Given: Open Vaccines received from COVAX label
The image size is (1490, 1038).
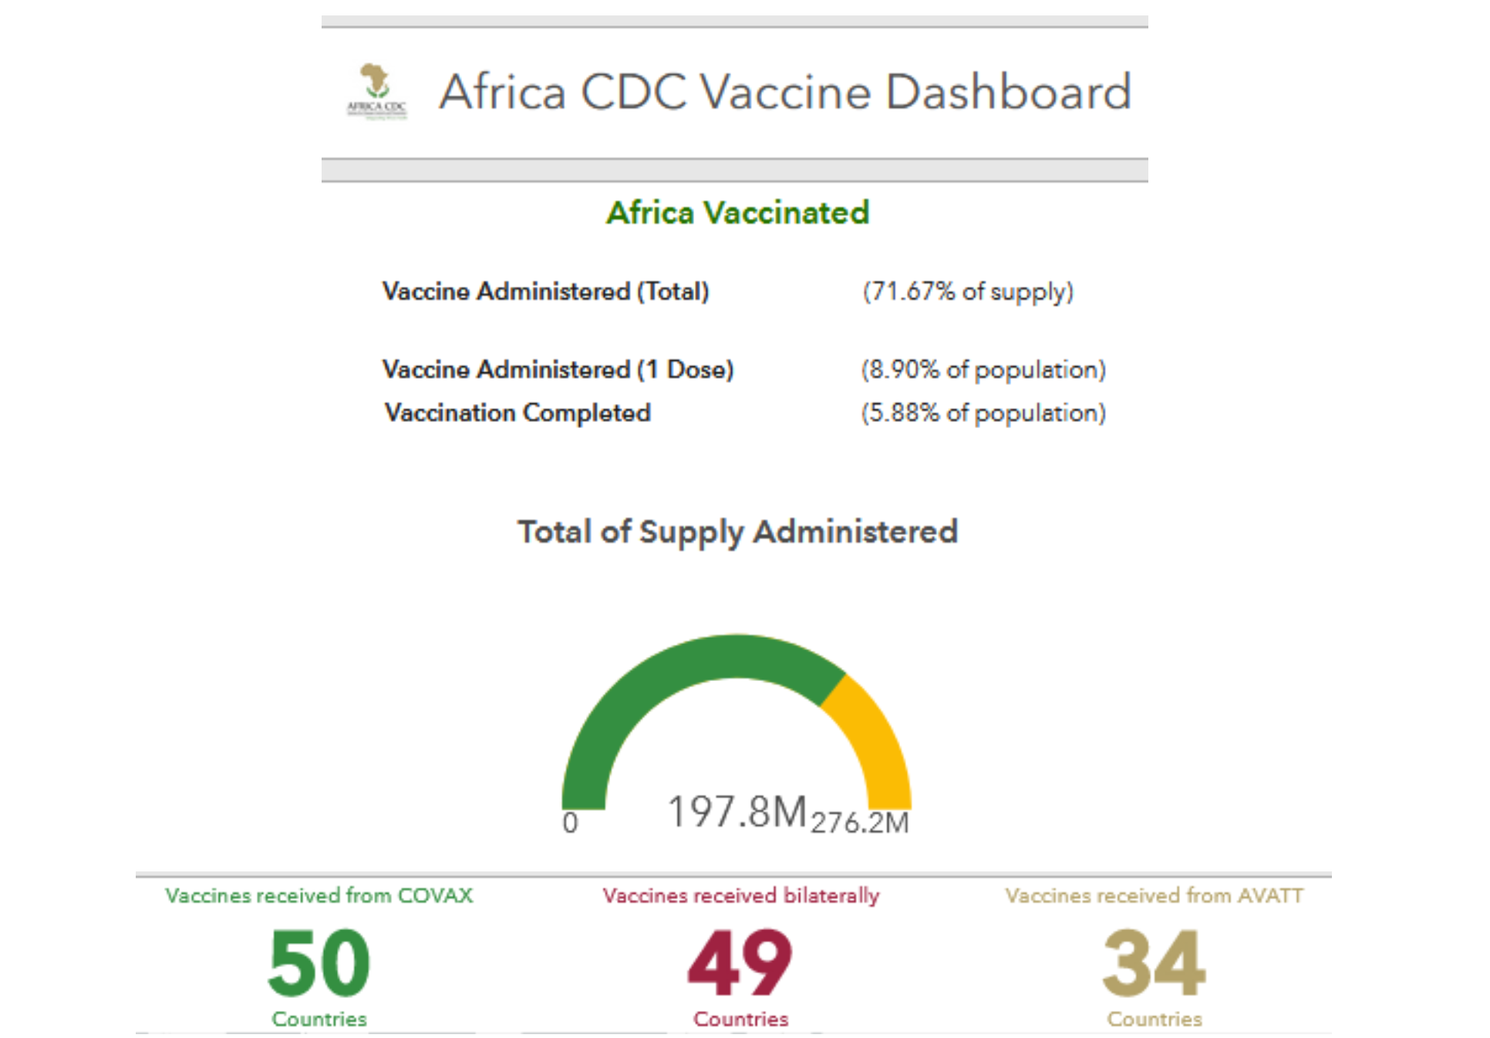Looking at the screenshot, I should [x=319, y=895].
